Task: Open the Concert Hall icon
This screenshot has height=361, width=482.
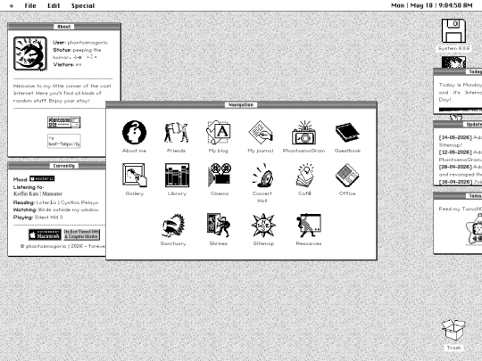Action: pos(262,176)
